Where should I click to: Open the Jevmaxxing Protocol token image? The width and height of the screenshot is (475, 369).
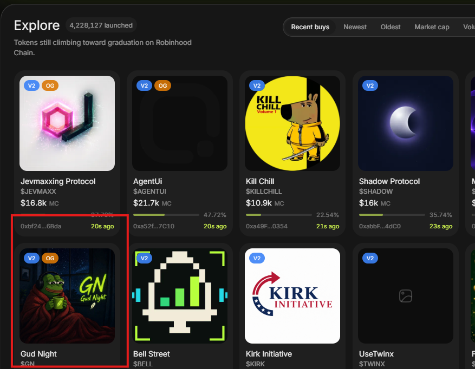click(67, 123)
